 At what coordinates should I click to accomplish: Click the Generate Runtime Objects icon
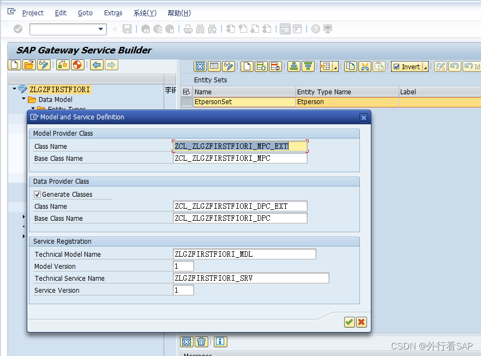point(77,65)
